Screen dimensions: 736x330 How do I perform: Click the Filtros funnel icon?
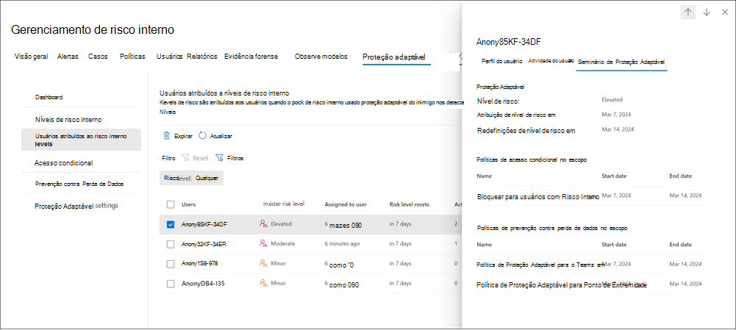(219, 157)
